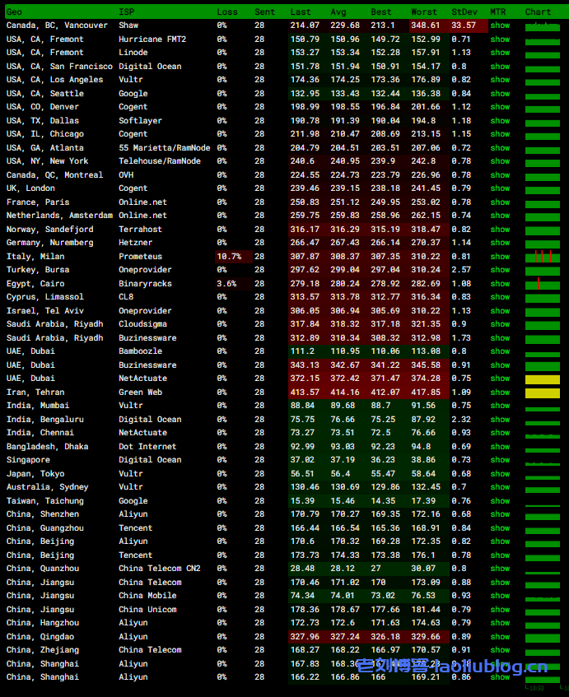Click the chart for Egypt, Cairo row
The image size is (569, 697).
pos(542,284)
